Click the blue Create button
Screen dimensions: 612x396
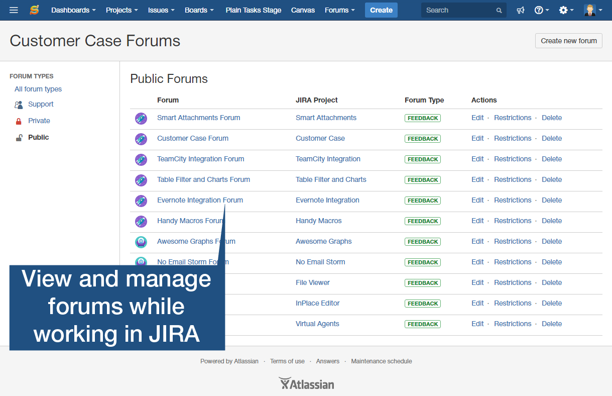click(381, 10)
